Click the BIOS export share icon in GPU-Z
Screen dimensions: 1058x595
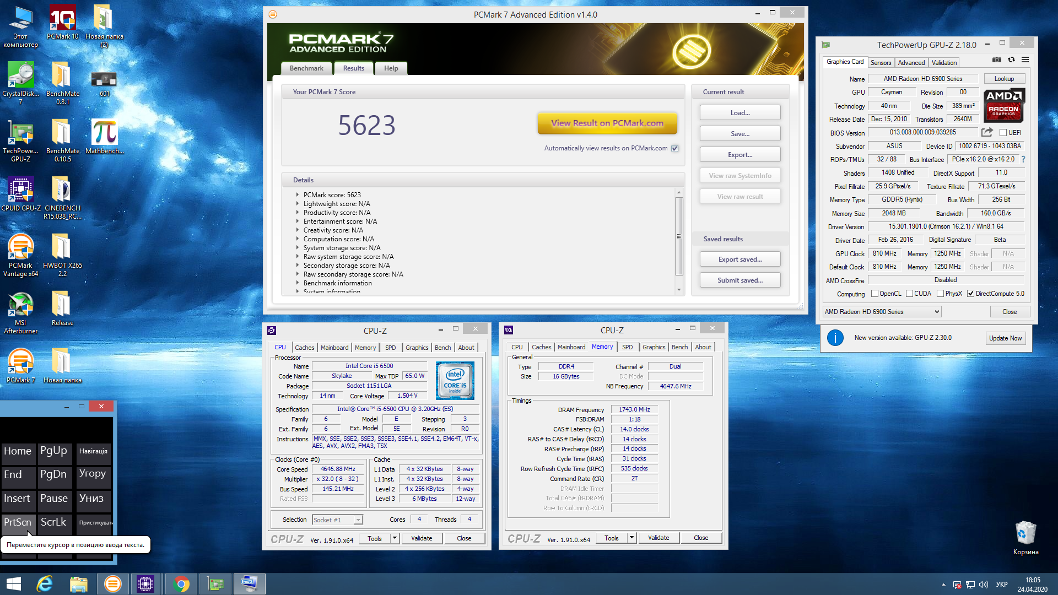pyautogui.click(x=987, y=132)
